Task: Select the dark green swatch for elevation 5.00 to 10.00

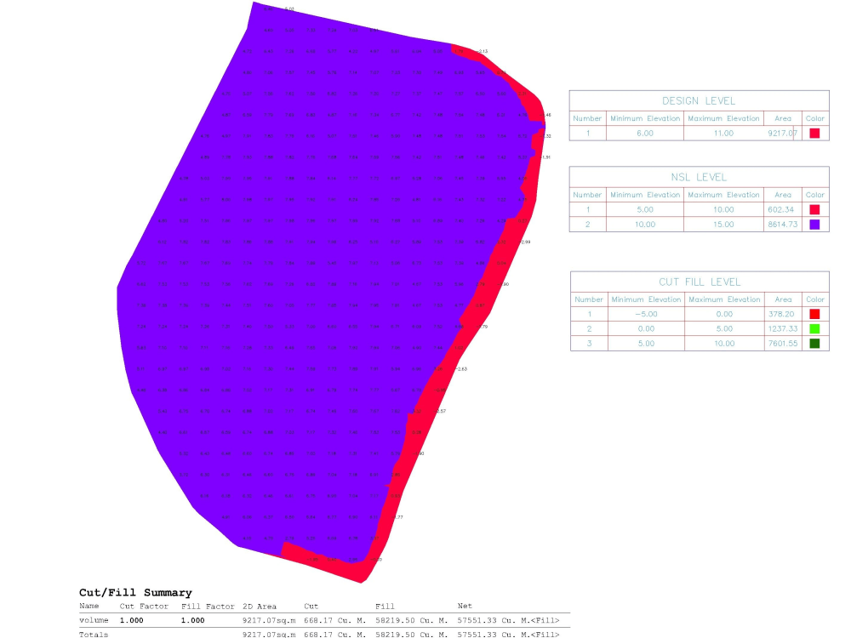Action: click(814, 344)
